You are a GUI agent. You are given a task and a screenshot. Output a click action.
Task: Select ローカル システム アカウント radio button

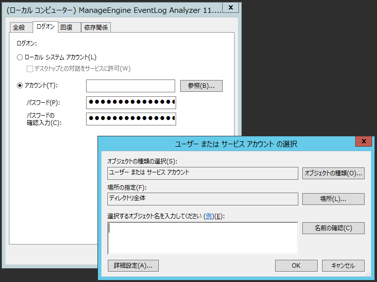20,57
